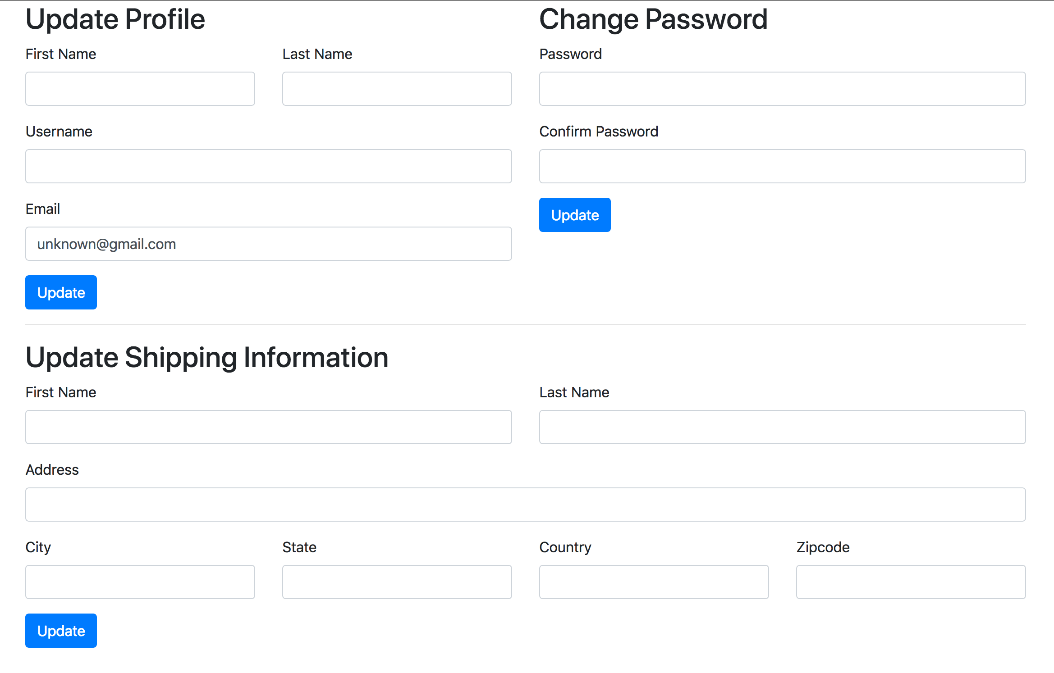
Task: Click the Update button under Update Profile
Action: click(x=61, y=292)
